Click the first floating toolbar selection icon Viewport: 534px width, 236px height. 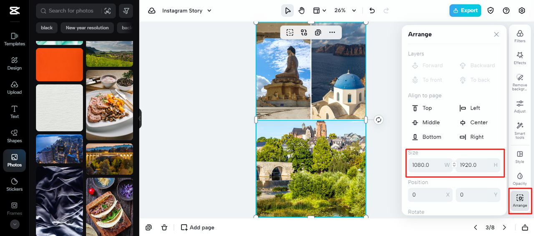290,33
